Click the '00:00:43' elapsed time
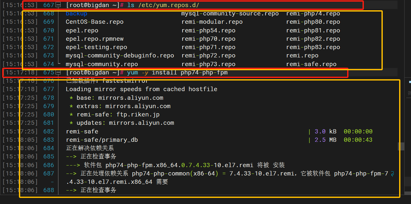 pyautogui.click(x=358, y=140)
